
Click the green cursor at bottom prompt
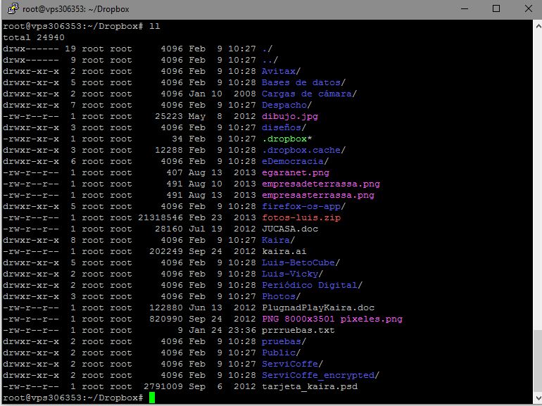point(152,398)
